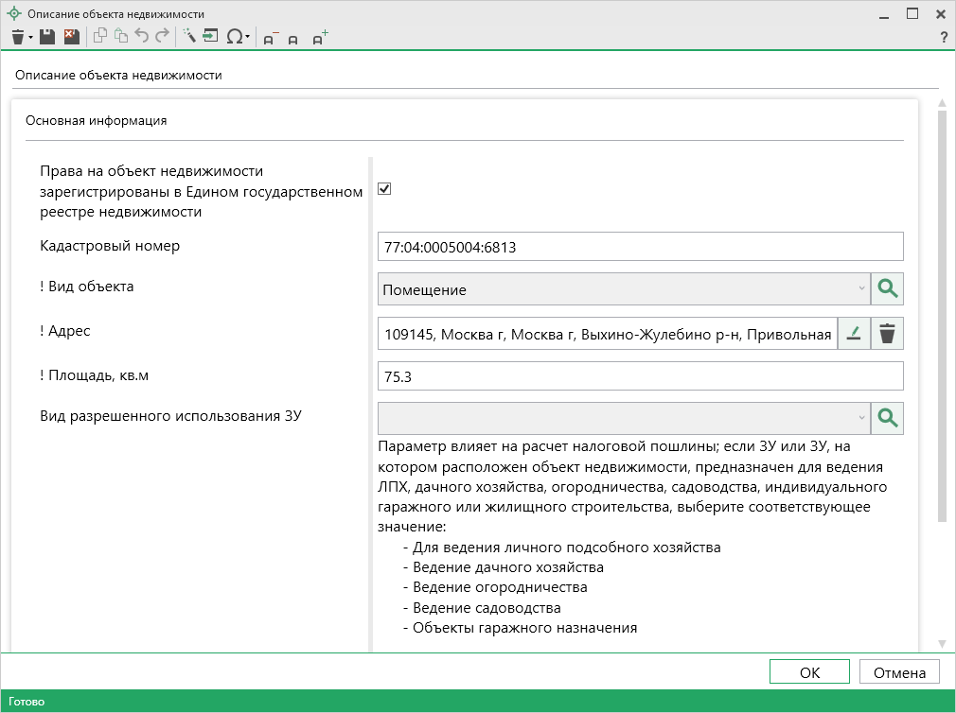
Task: Click the trash delete icon in toolbar
Action: (x=18, y=37)
